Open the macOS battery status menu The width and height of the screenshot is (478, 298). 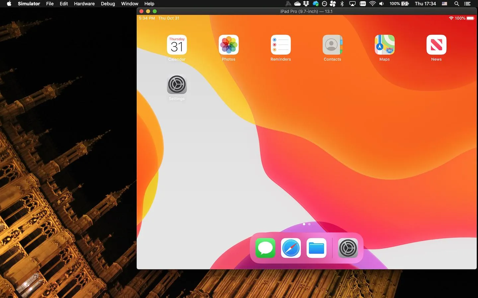(399, 4)
